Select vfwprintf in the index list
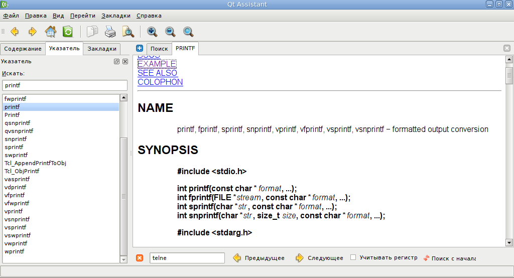 tap(61, 203)
